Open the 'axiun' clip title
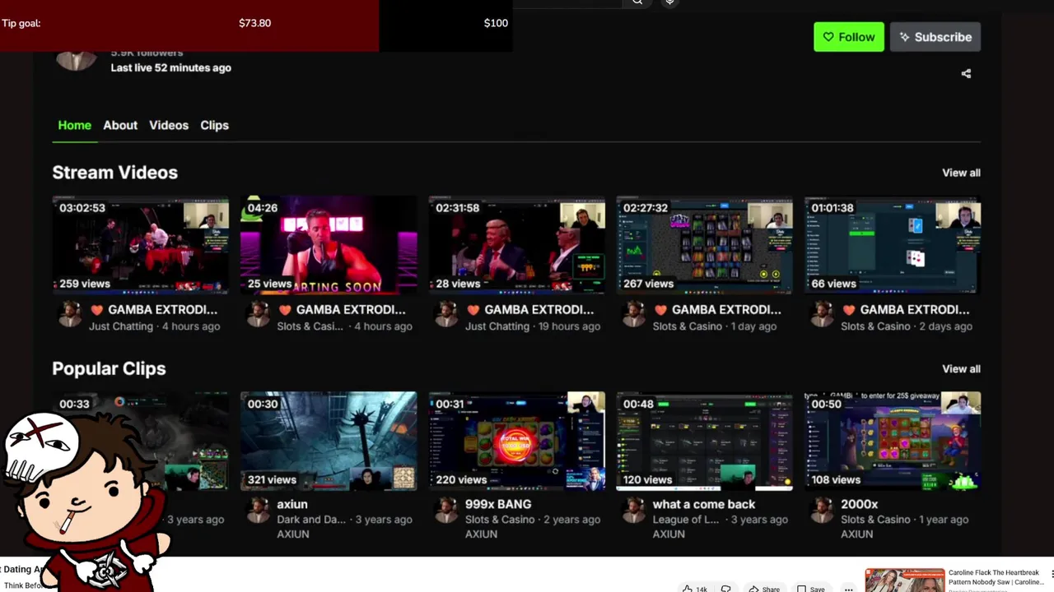Viewport: 1054px width, 592px height. click(292, 504)
